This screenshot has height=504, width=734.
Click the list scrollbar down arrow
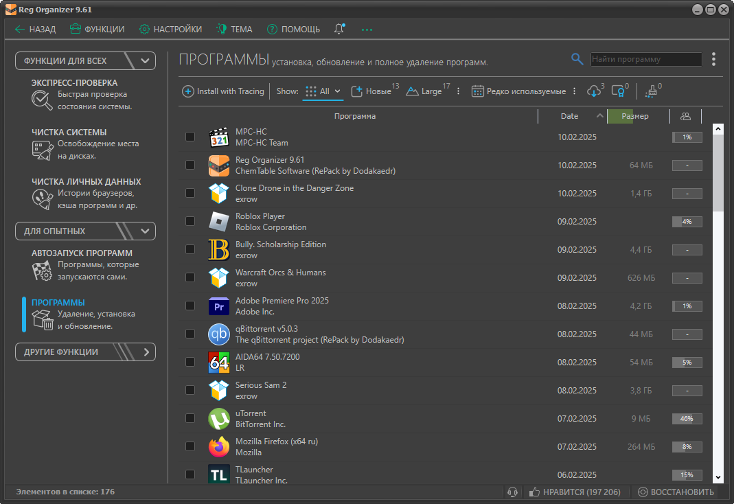point(718,477)
